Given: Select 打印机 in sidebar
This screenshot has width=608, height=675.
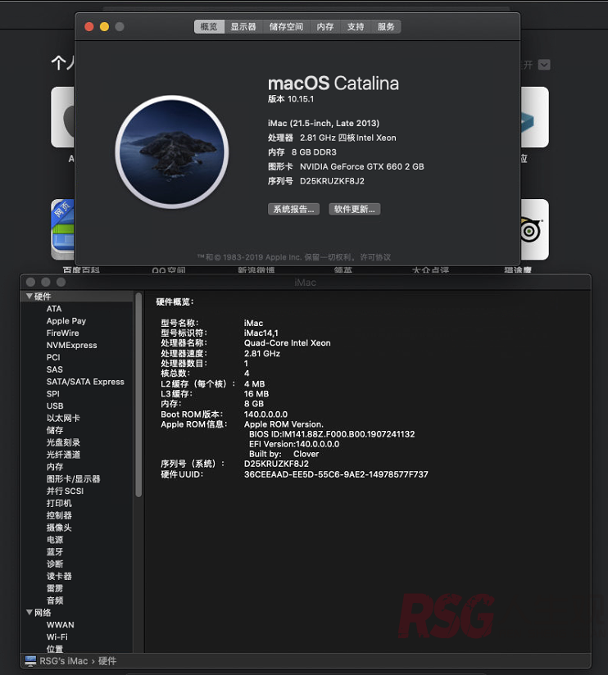Looking at the screenshot, I should [59, 503].
